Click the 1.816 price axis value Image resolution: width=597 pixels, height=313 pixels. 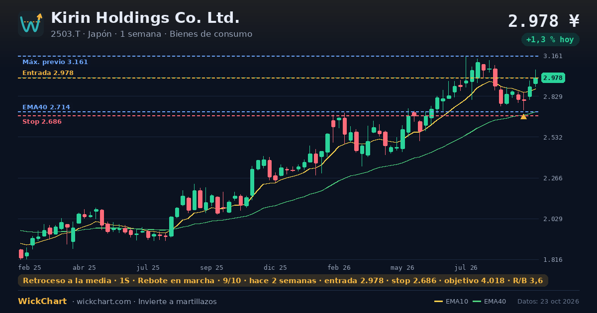553,260
